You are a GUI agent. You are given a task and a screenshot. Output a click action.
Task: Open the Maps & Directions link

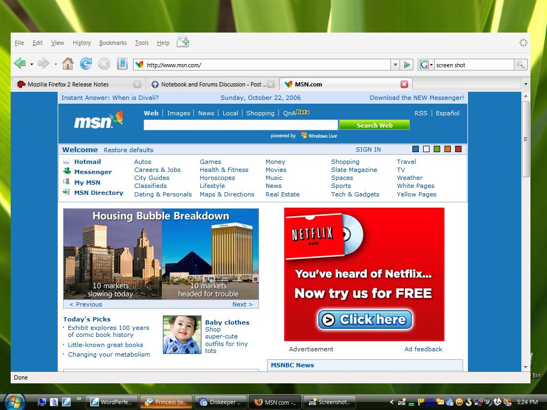click(226, 194)
